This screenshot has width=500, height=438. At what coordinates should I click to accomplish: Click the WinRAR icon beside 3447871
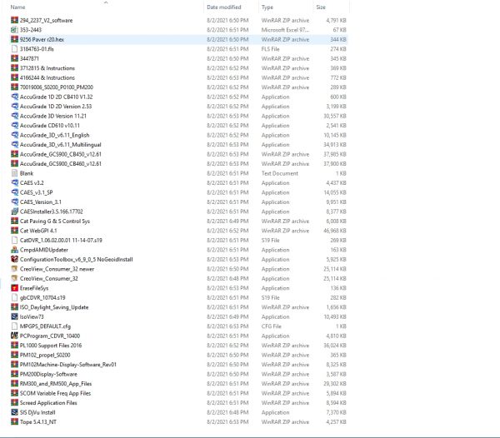point(14,58)
